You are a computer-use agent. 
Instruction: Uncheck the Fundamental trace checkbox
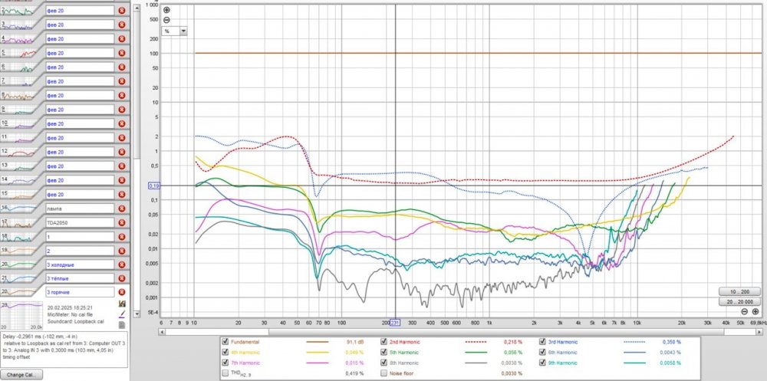point(225,341)
